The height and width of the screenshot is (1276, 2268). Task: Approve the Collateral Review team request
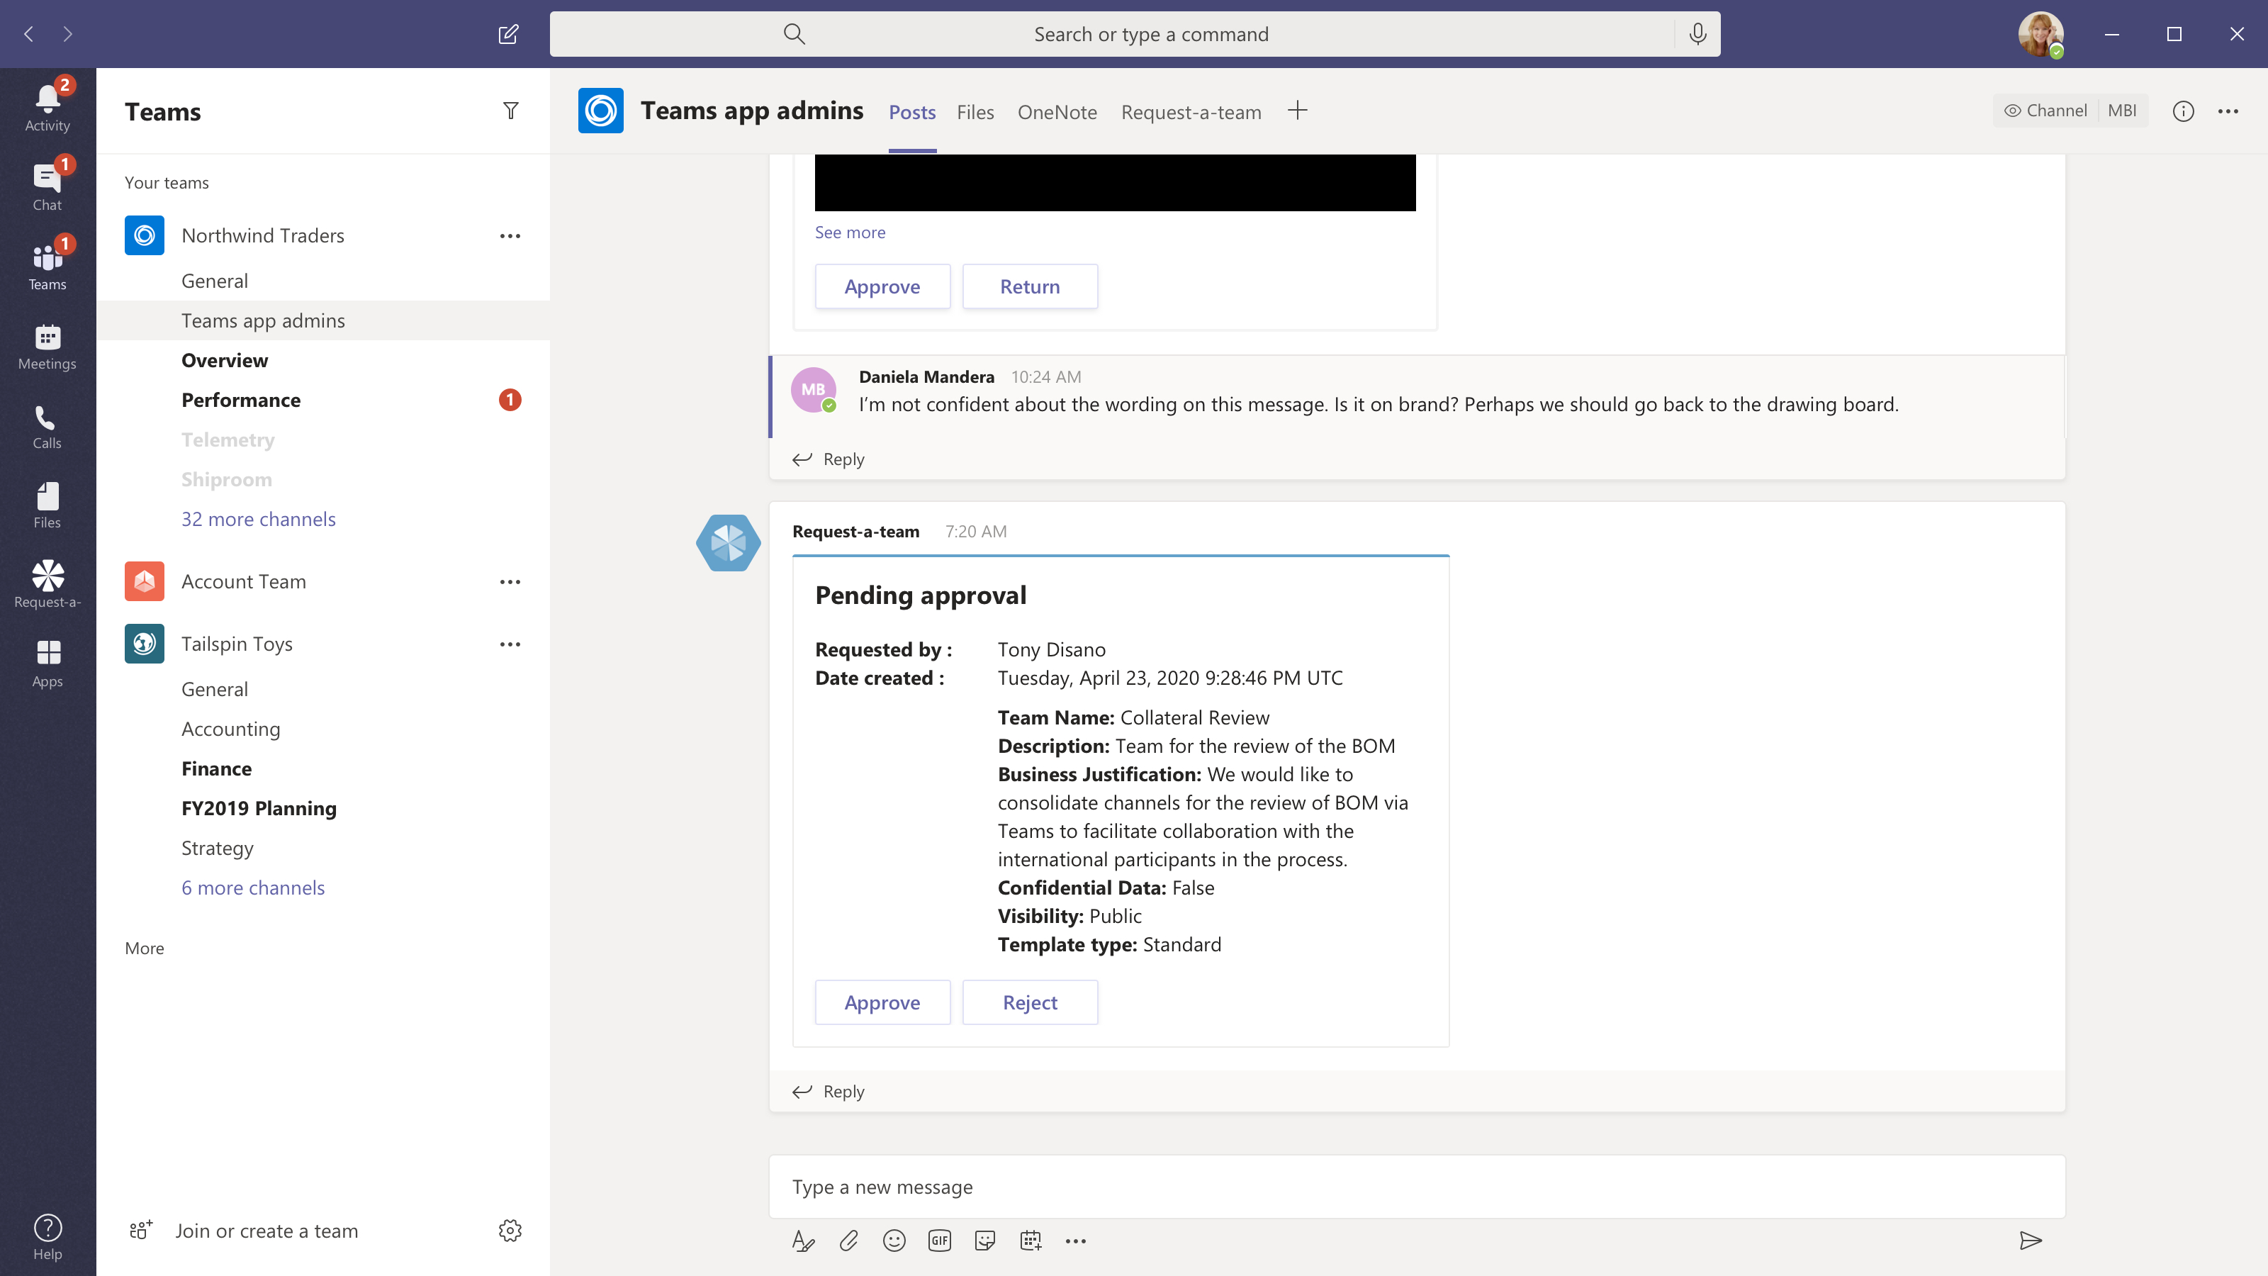point(881,1002)
